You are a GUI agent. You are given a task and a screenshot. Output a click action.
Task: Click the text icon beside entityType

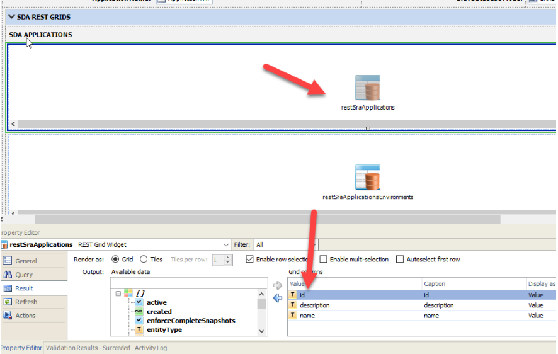click(x=139, y=329)
